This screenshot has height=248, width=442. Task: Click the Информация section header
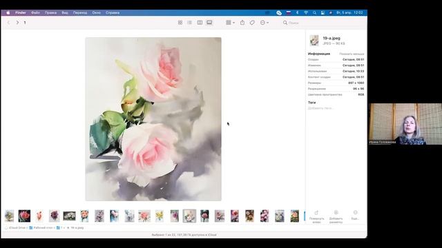coord(319,54)
